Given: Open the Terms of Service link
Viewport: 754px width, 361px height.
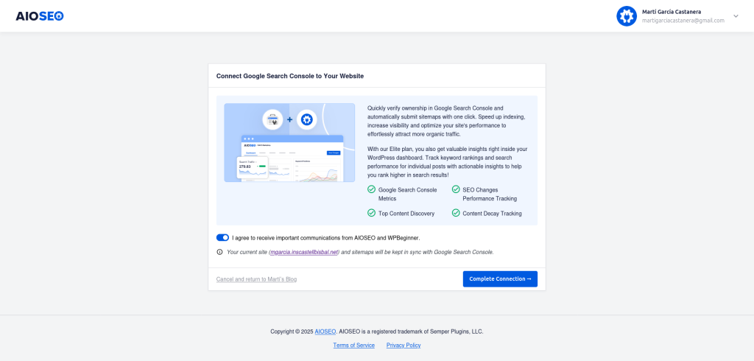Looking at the screenshot, I should point(353,346).
